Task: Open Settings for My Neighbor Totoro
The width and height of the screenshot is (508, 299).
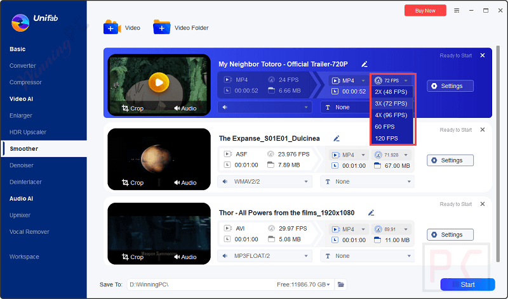Action: 450,86
